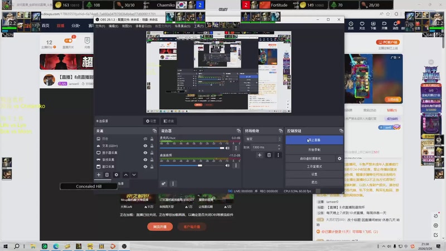The height and width of the screenshot is (251, 446).
Task: Undock the controls (控制按钮) panel
Action: point(341,131)
